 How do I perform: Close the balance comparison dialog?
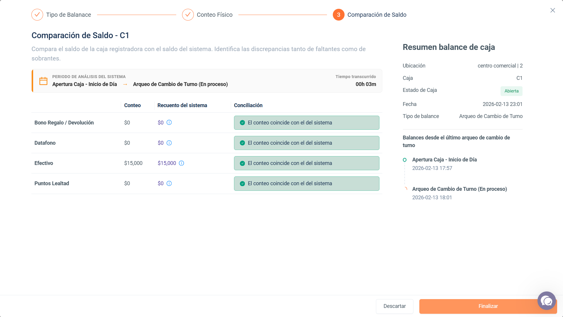click(x=553, y=10)
